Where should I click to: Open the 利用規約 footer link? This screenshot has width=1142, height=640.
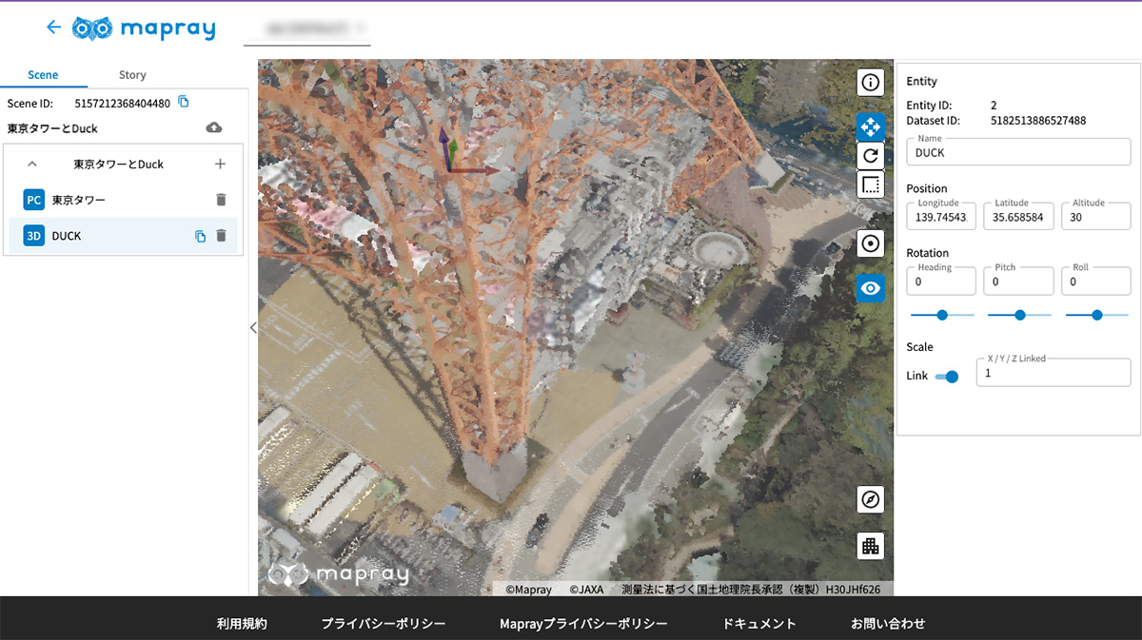(x=242, y=624)
